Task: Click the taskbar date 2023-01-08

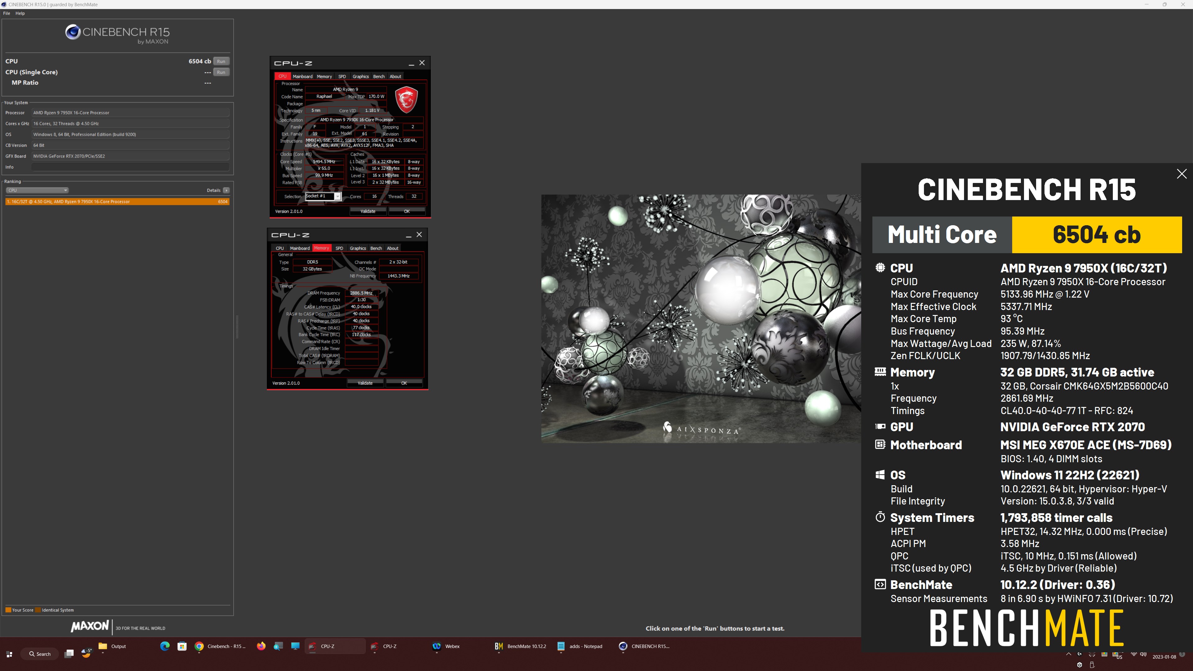Action: tap(1164, 657)
